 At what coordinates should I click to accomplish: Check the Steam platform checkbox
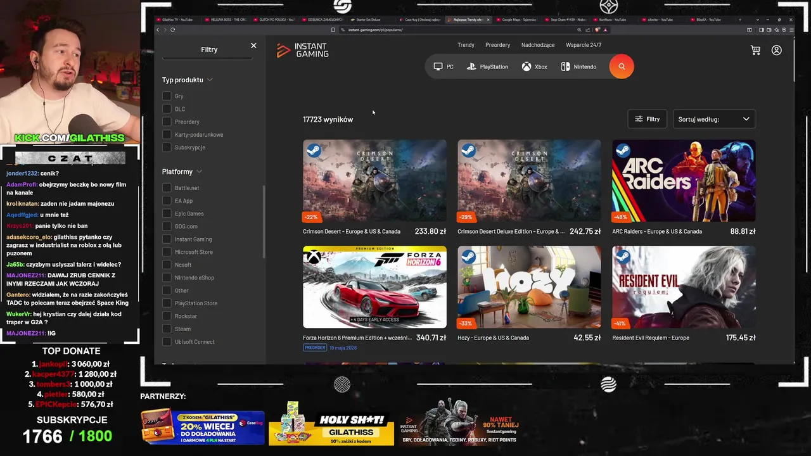(x=167, y=329)
